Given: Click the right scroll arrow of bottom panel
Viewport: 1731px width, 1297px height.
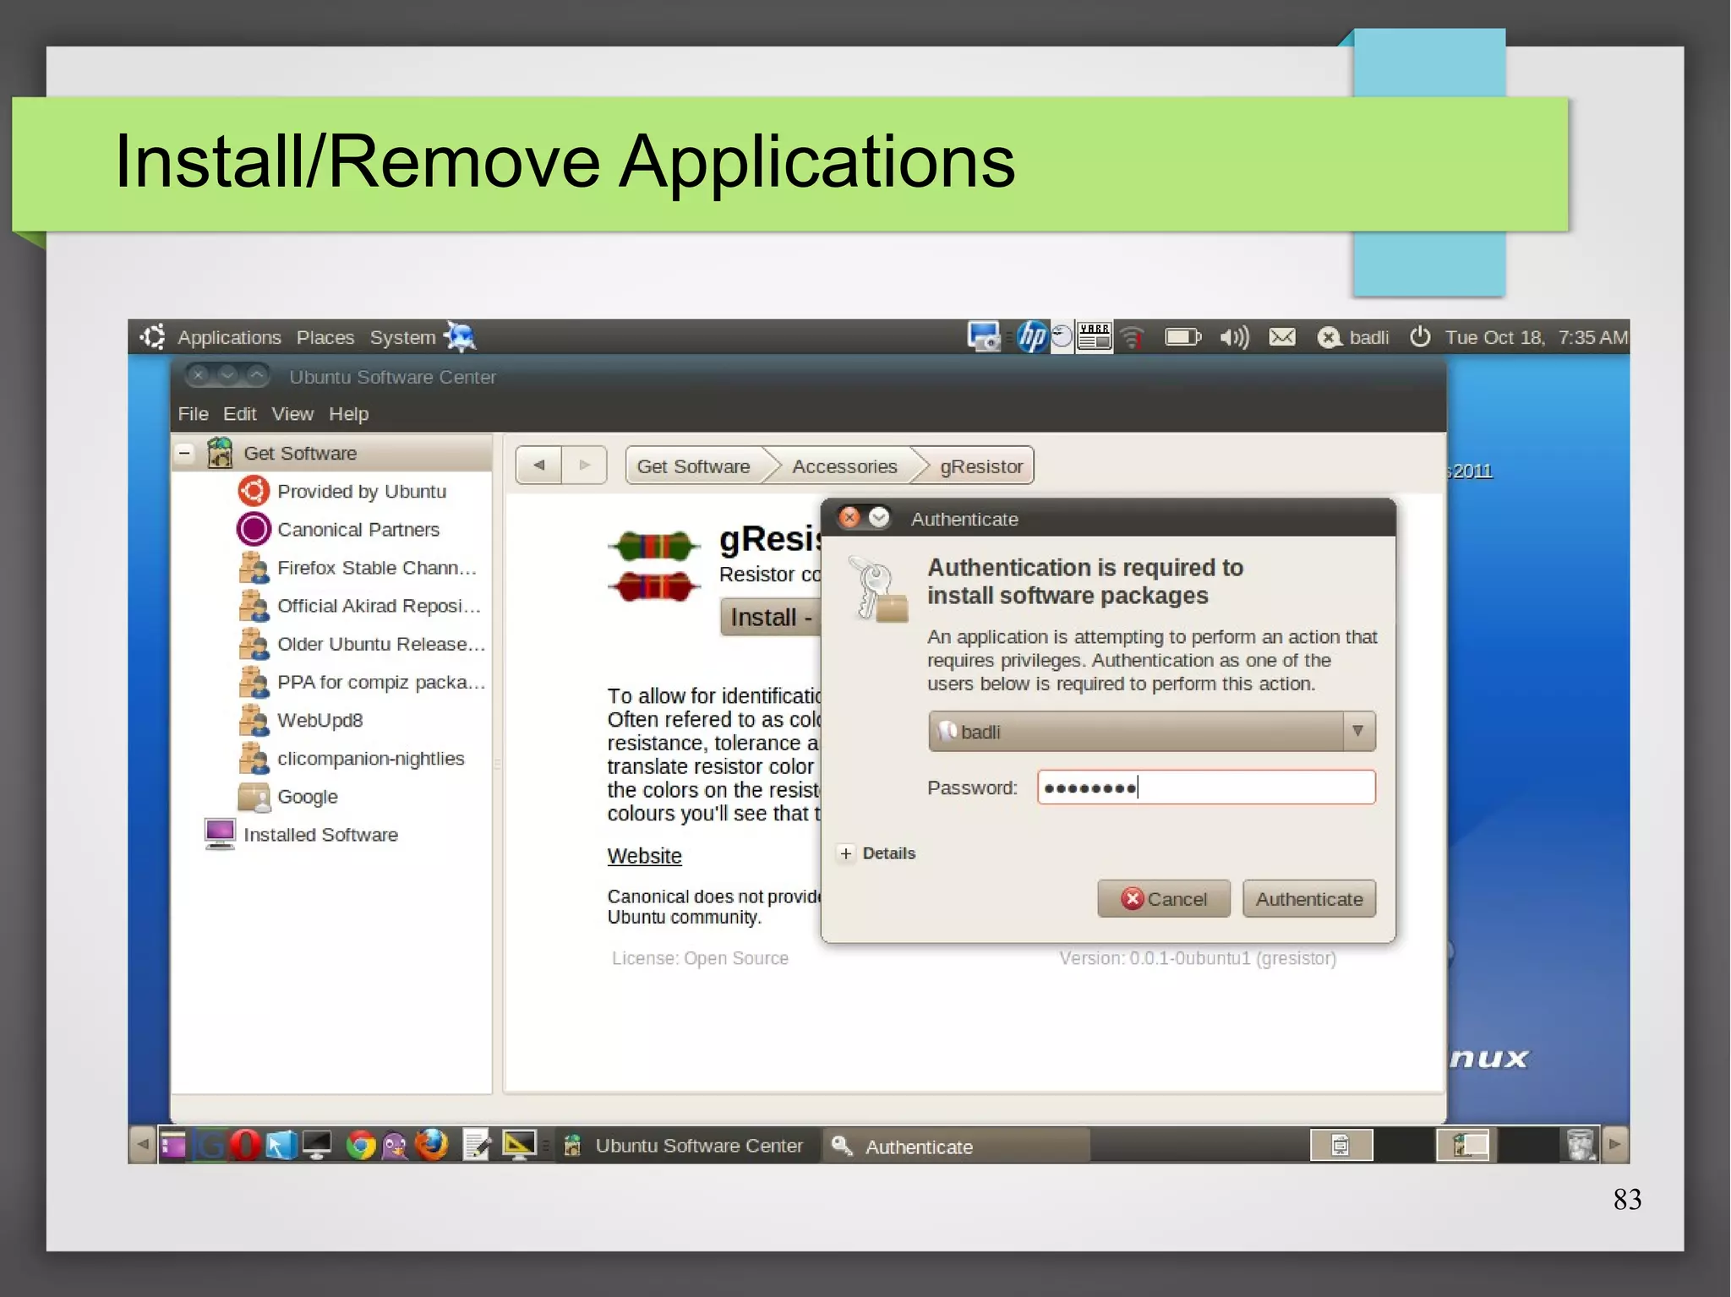Looking at the screenshot, I should click(1614, 1145).
